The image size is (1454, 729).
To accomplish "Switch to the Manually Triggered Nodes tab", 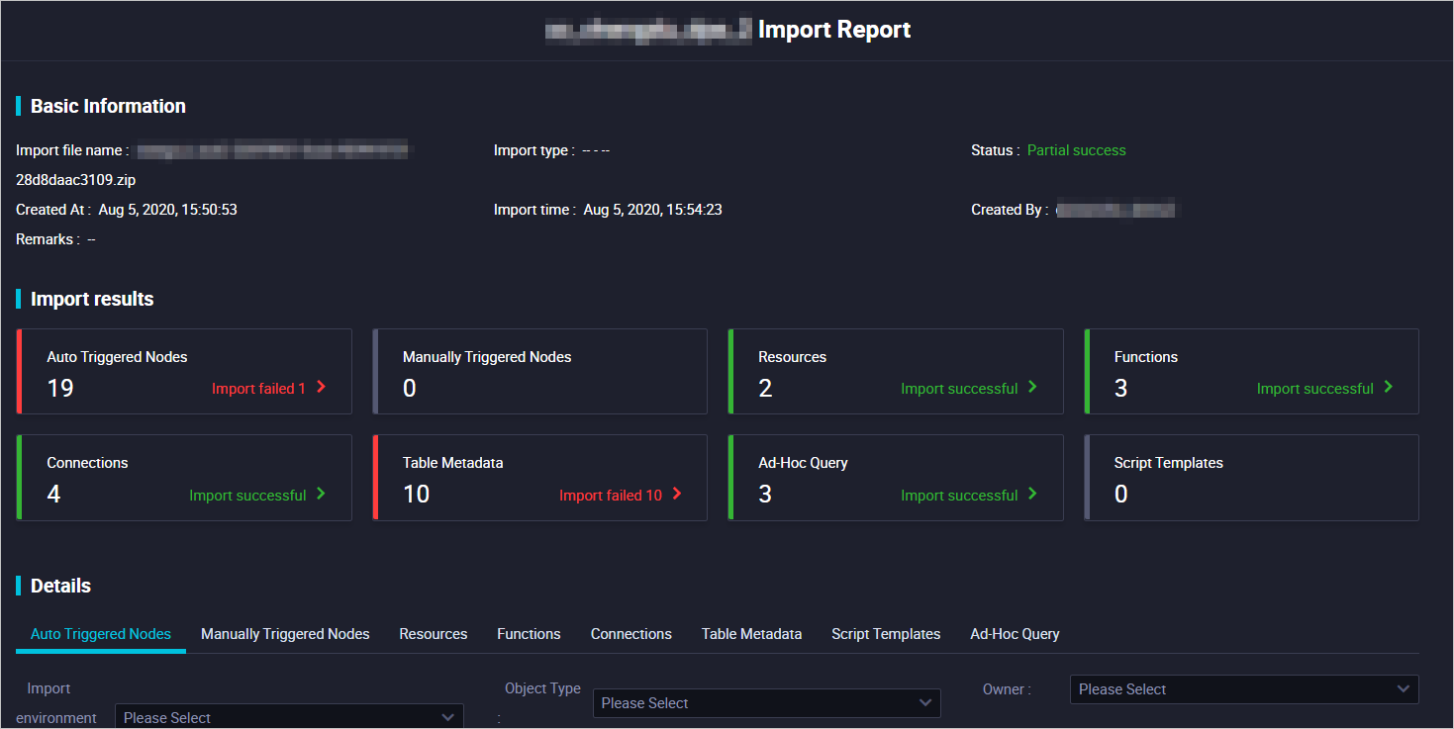I will coord(285,634).
